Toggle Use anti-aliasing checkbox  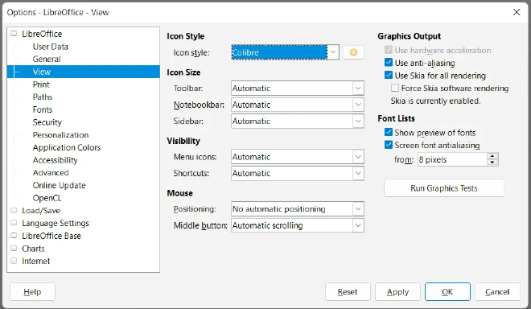(389, 63)
